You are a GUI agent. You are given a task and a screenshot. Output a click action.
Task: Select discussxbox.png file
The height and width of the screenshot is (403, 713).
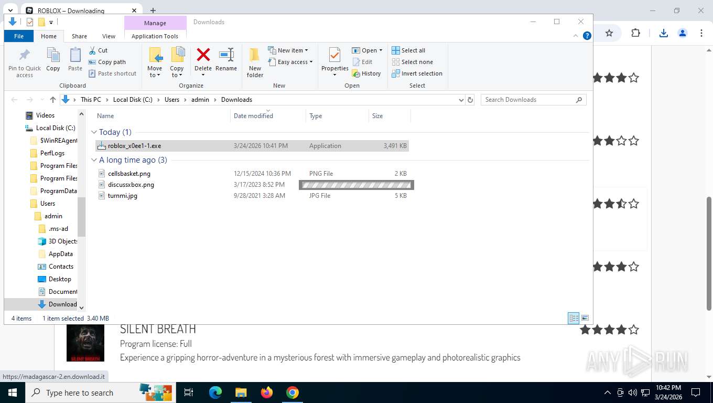tap(252, 185)
